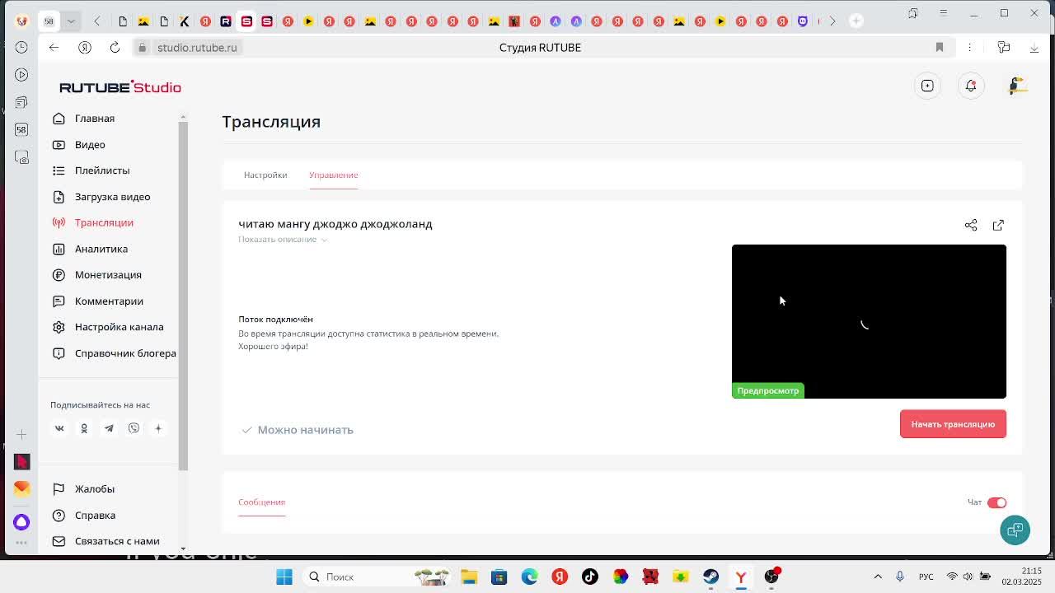Open the VK social link icon
Screen dimensions: 1055x593
pyautogui.click(x=59, y=428)
